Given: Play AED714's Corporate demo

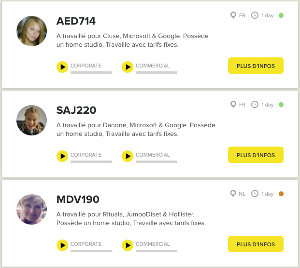Looking at the screenshot, I should (62, 67).
